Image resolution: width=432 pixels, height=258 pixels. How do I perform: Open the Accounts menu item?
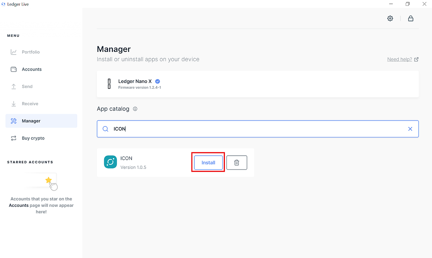[41, 69]
